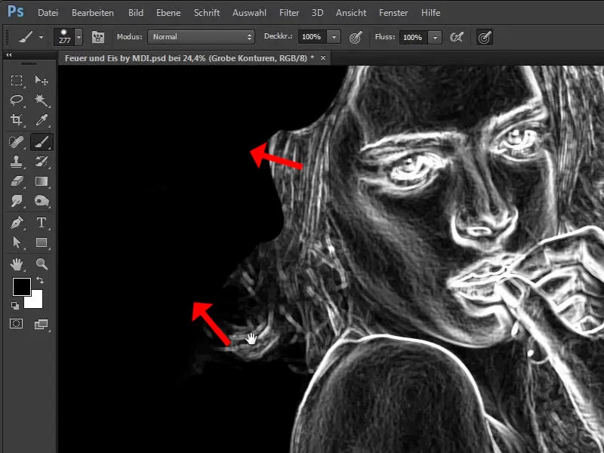
Task: Toggle Quick Mask mode
Action: click(16, 324)
